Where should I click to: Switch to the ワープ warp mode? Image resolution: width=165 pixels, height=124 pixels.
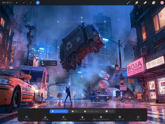(109, 111)
